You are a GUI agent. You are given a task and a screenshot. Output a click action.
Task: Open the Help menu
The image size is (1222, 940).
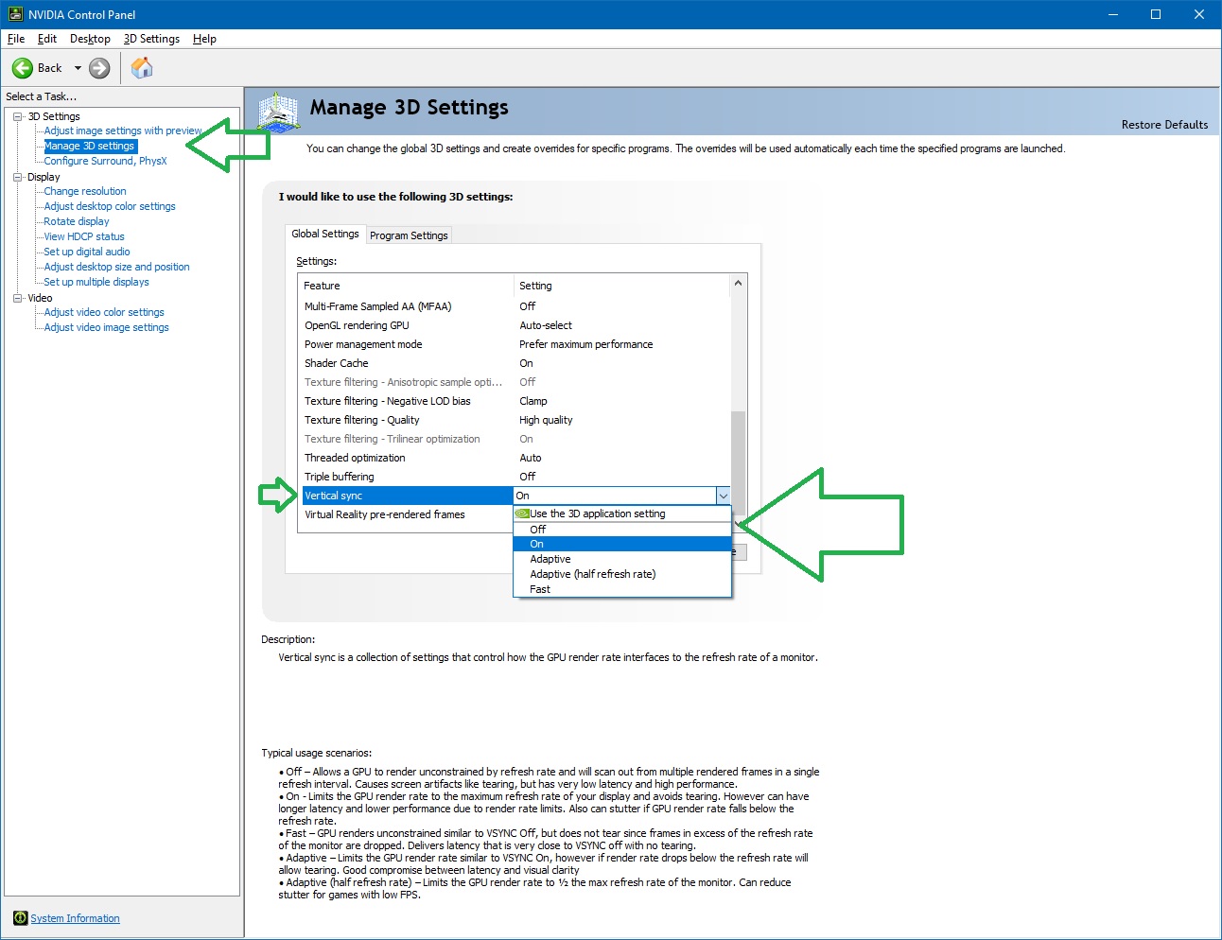(x=204, y=39)
